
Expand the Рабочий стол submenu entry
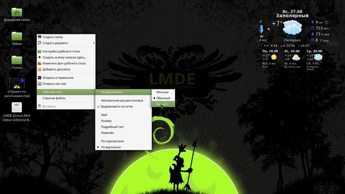point(66,92)
